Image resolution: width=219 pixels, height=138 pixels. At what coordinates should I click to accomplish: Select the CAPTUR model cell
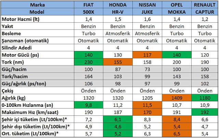[x=205, y=12]
